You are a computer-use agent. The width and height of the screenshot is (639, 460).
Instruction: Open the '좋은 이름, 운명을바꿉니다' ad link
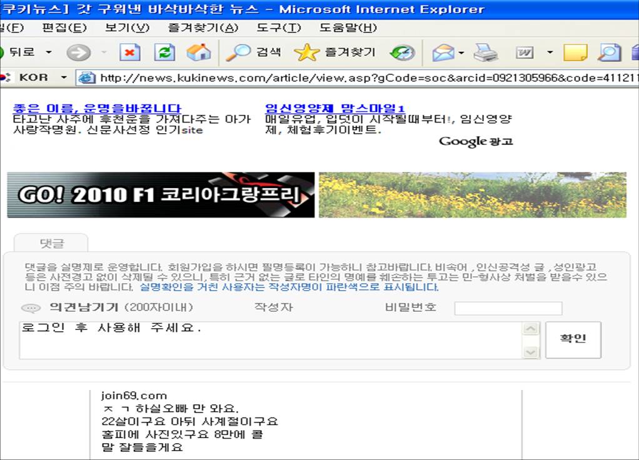(97, 109)
